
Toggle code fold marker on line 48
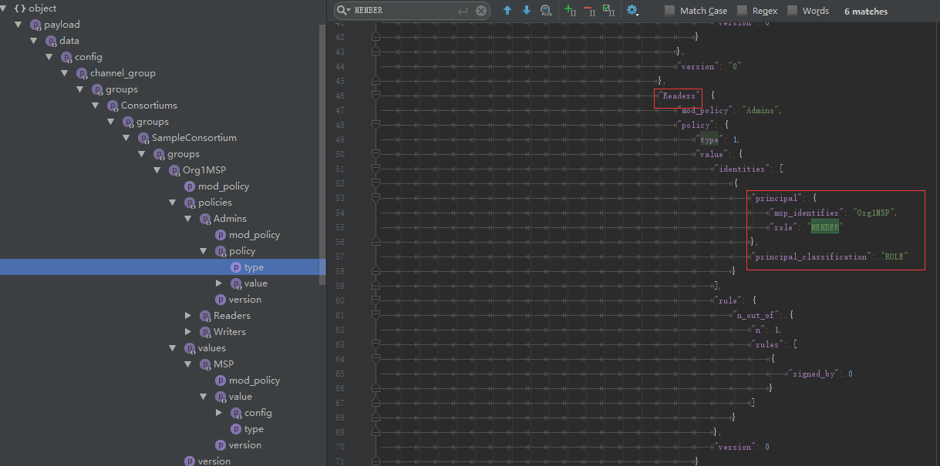pyautogui.click(x=376, y=125)
